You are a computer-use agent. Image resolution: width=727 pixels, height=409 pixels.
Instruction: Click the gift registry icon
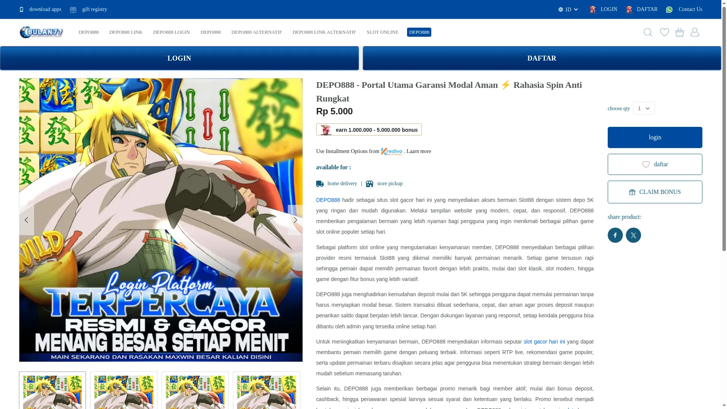click(73, 9)
